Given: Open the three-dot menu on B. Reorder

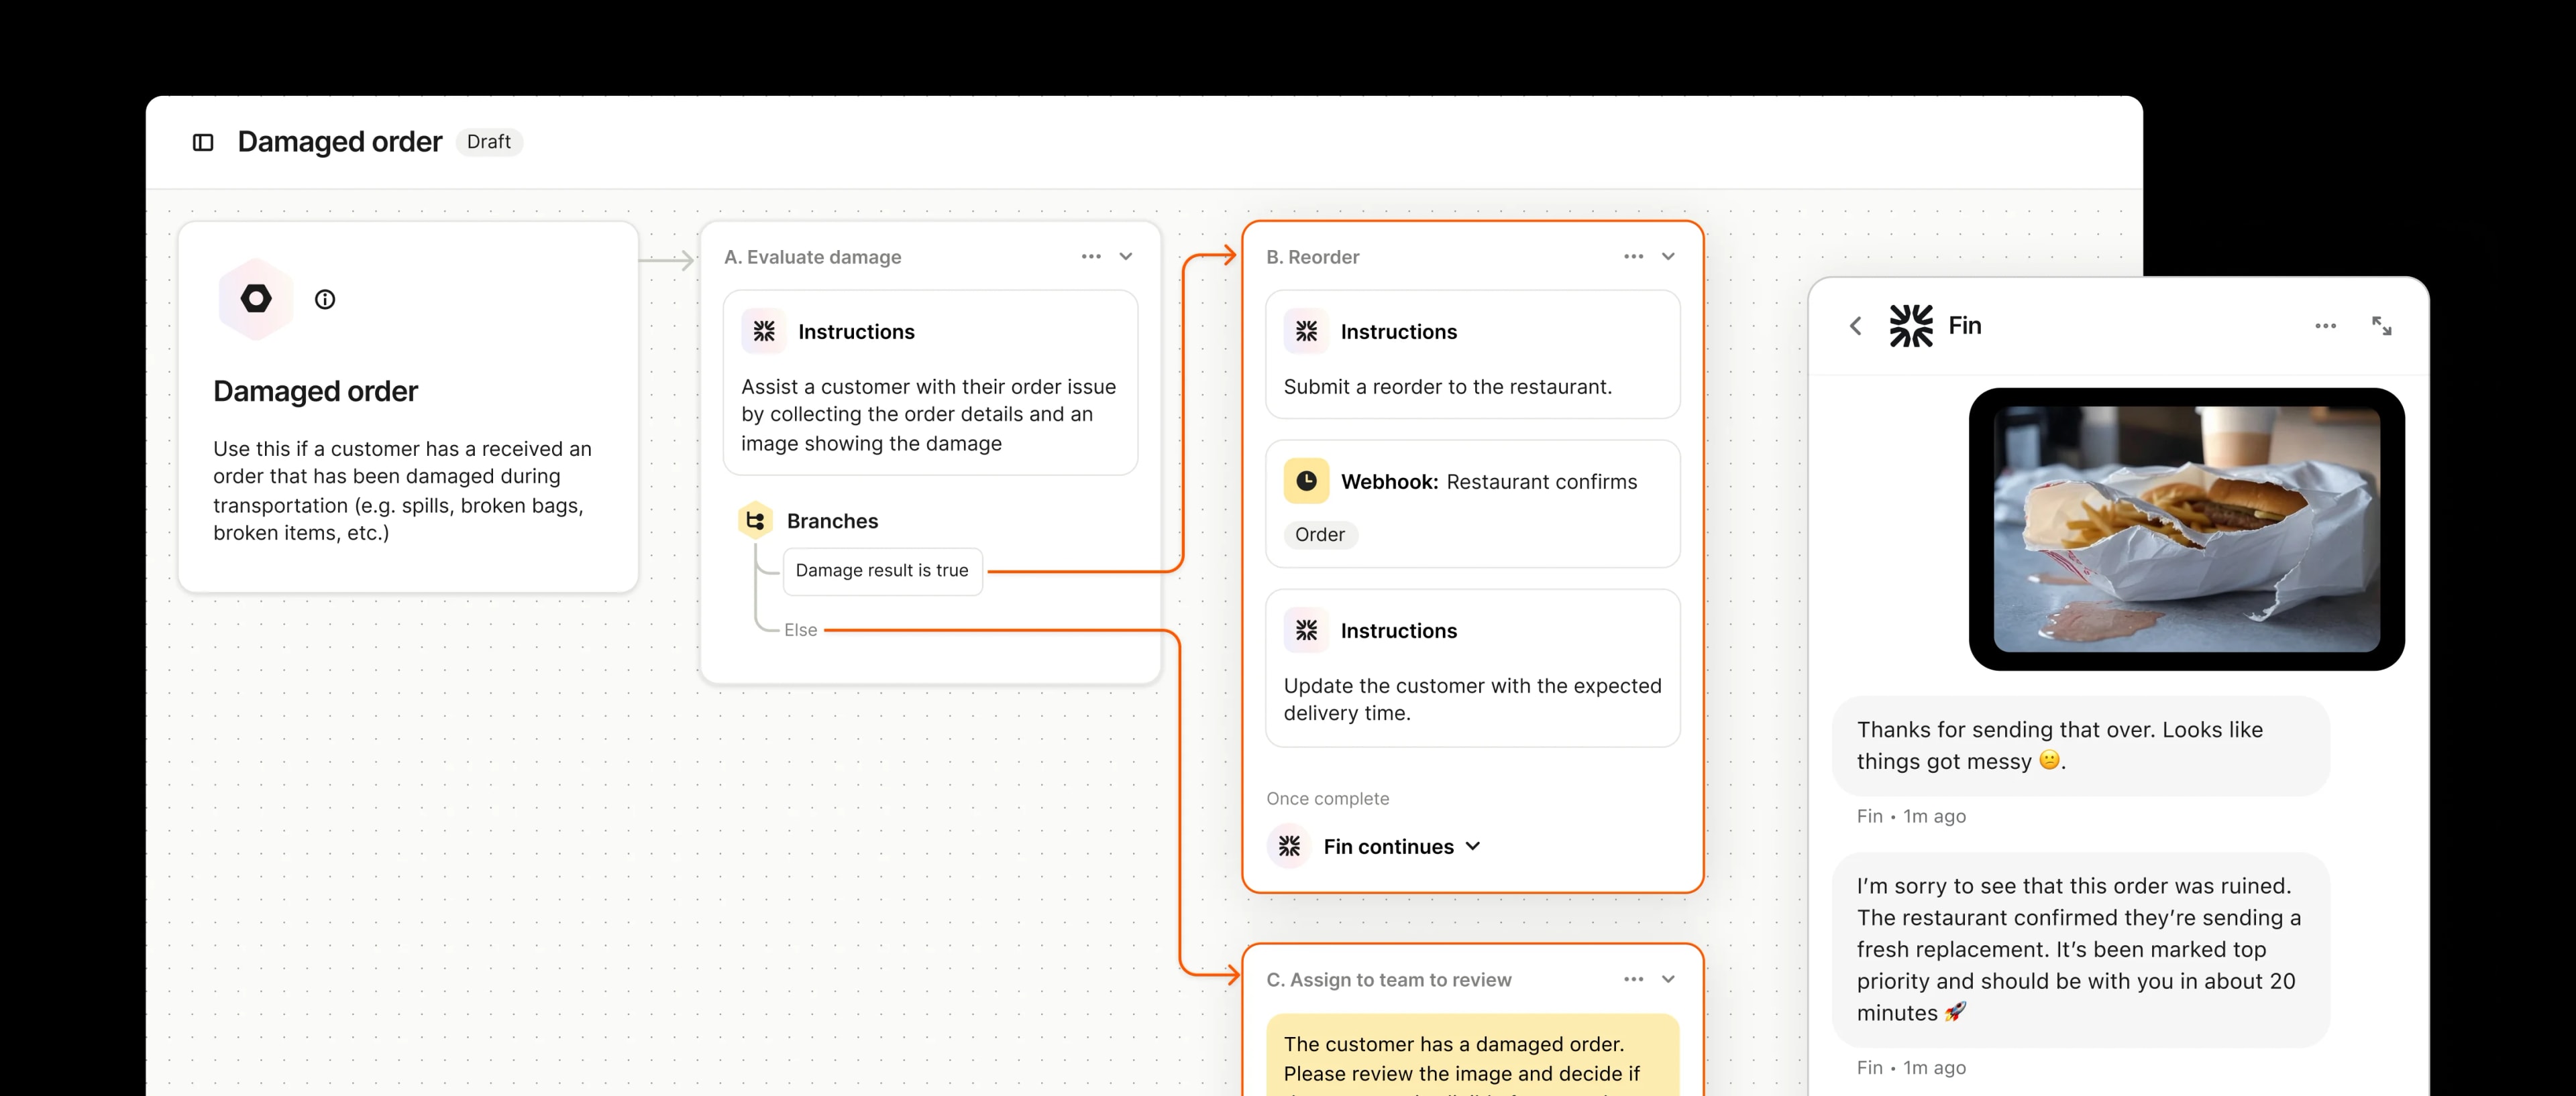Looking at the screenshot, I should pyautogui.click(x=1633, y=257).
